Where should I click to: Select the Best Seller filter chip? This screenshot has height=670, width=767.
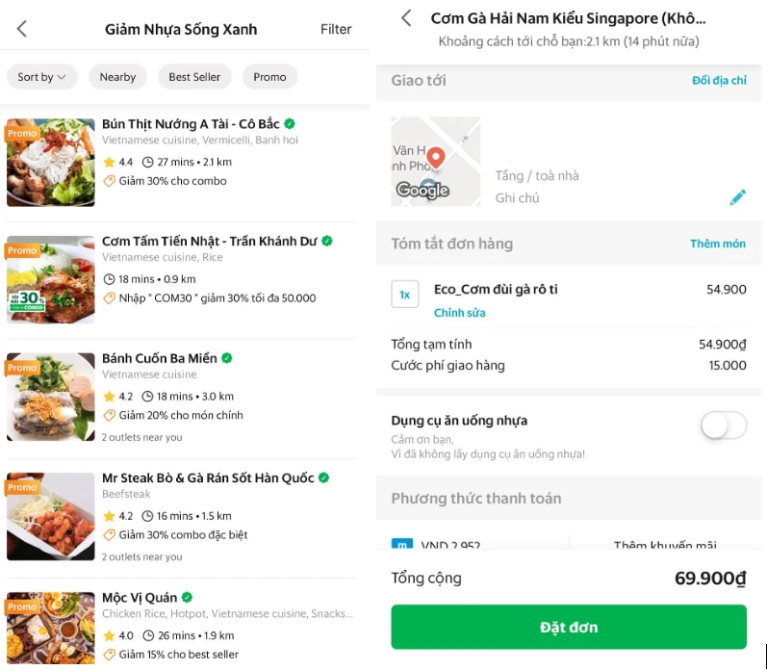click(x=194, y=77)
